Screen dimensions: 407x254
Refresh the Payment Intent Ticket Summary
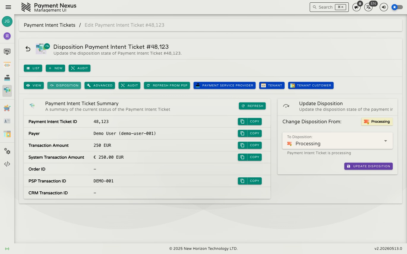(x=252, y=106)
